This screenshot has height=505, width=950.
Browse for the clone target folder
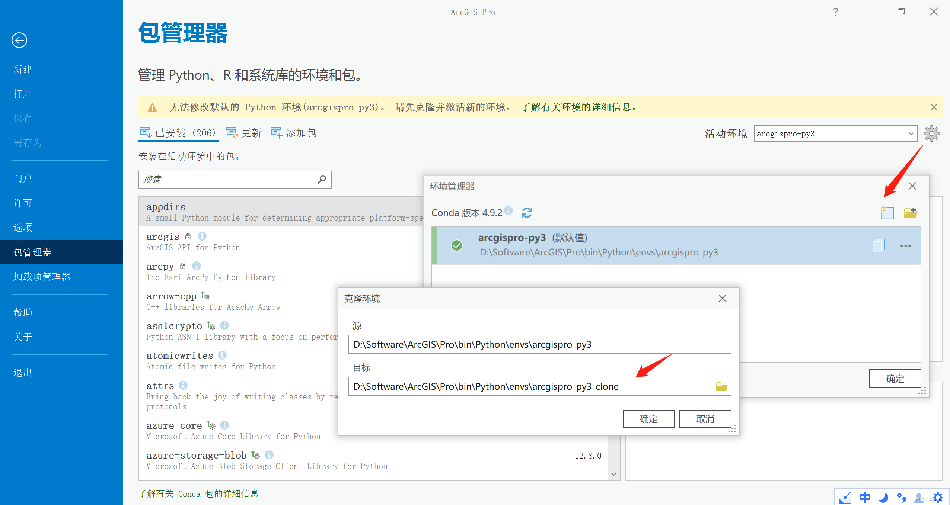click(x=721, y=386)
